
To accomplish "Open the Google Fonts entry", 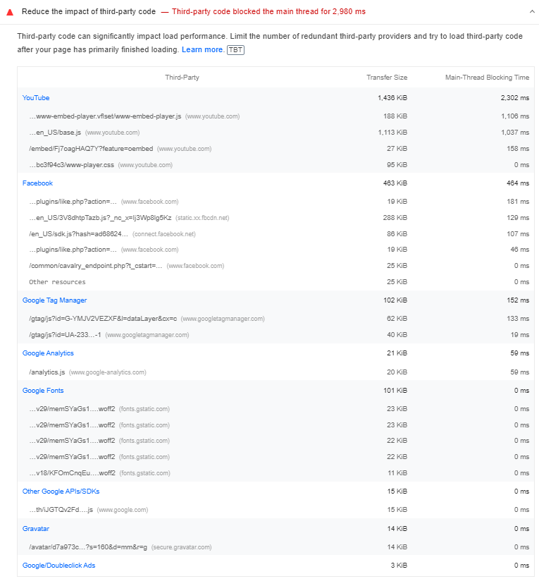I will click(x=43, y=390).
